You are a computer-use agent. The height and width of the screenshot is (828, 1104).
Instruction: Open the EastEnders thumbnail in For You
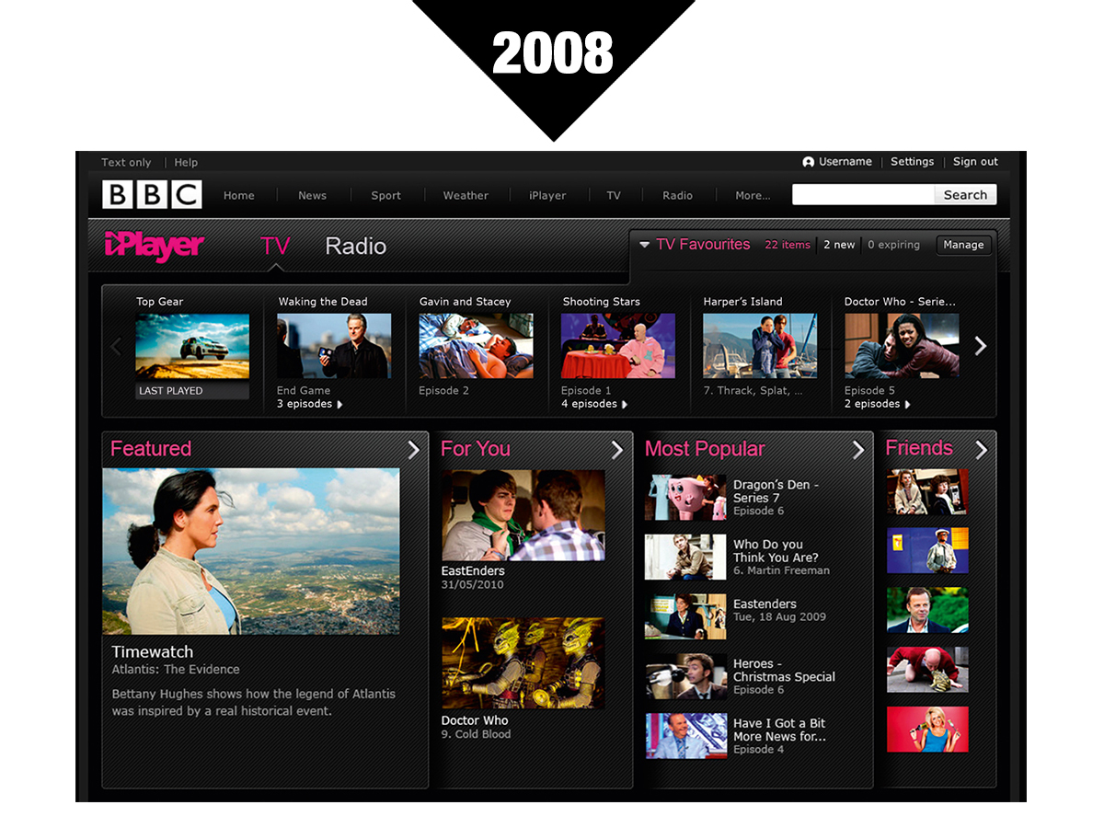point(523,515)
